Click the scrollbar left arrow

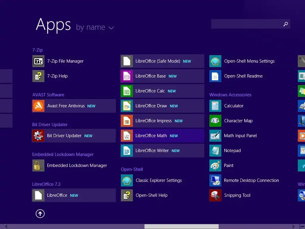coord(7,227)
